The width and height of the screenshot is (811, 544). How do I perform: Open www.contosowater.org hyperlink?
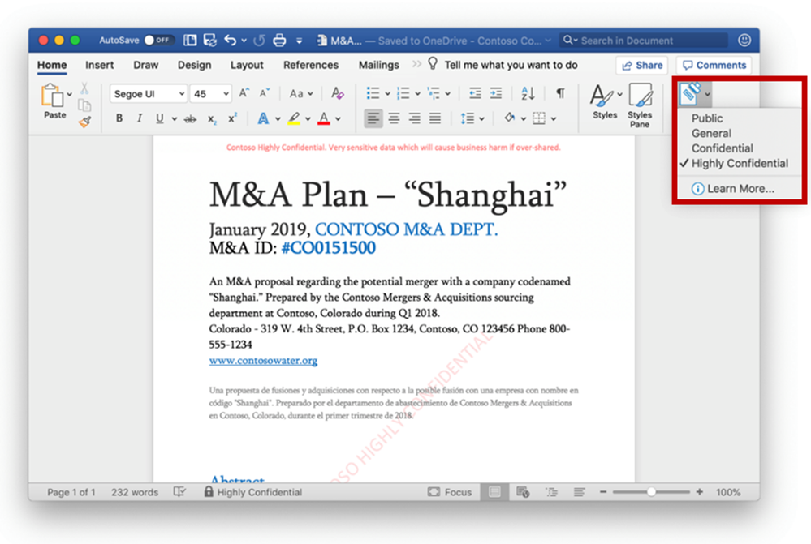(263, 360)
